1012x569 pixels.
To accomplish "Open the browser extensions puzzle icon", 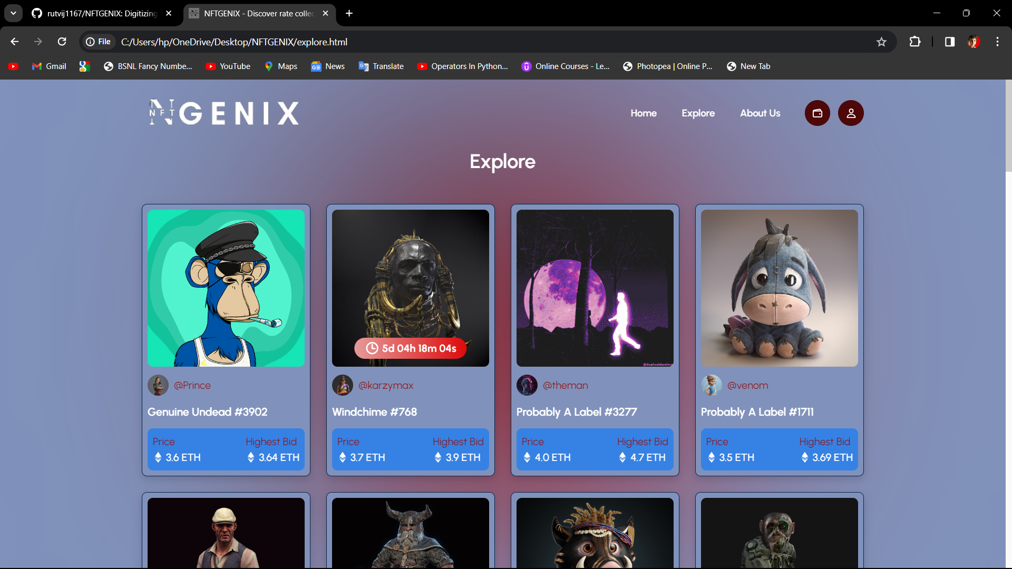I will pos(915,42).
